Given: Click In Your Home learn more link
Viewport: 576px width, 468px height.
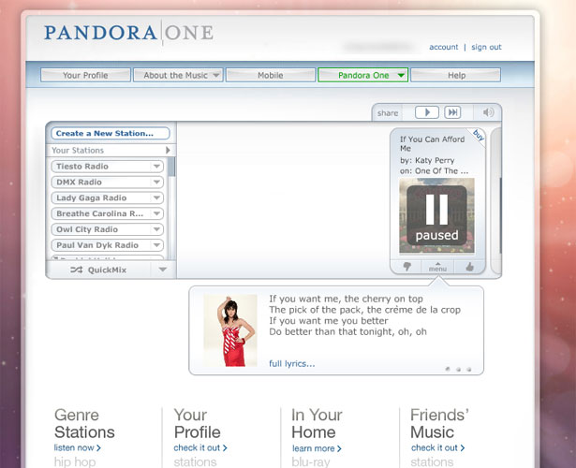Looking at the screenshot, I should tap(317, 448).
